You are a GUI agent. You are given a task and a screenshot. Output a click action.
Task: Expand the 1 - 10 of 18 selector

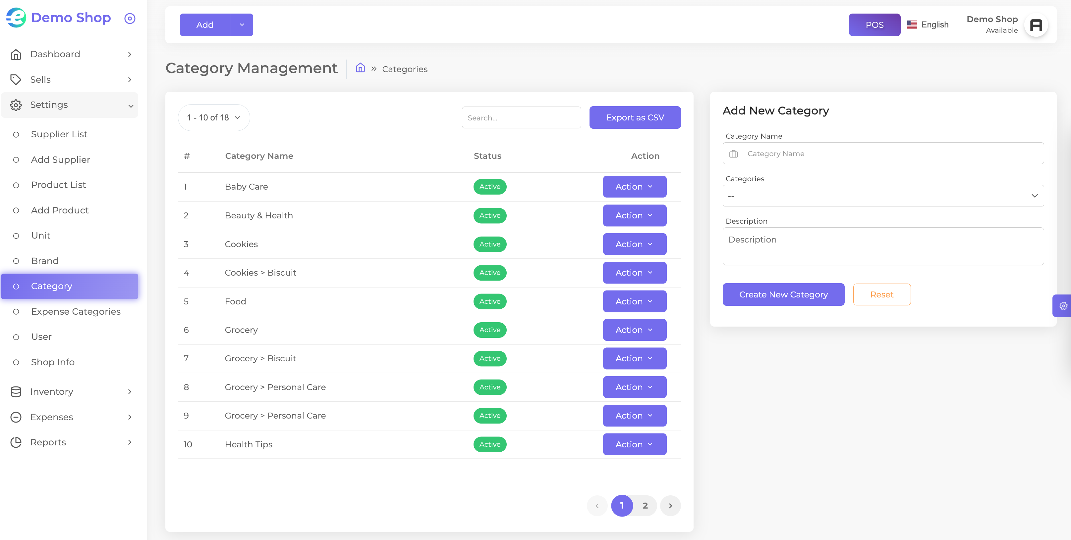[x=214, y=118]
